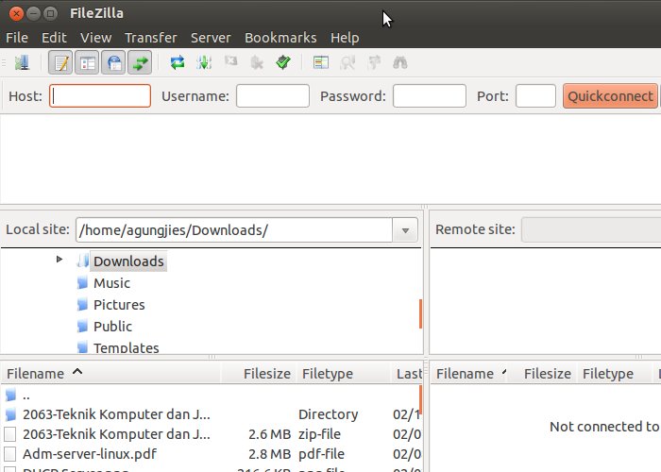Cancel current operation icon
661x472 pixels.
pyautogui.click(x=230, y=62)
